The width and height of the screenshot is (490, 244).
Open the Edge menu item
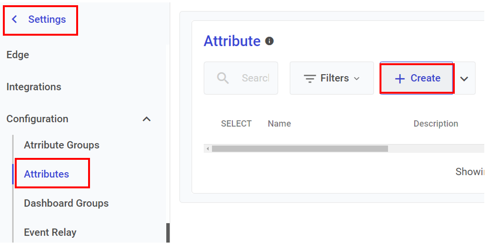coord(18,55)
